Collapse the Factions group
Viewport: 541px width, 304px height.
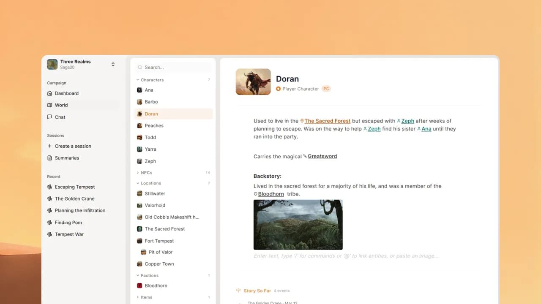coord(138,275)
